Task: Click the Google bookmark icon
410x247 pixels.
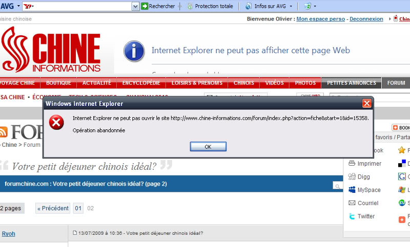Action: pyautogui.click(x=402, y=176)
